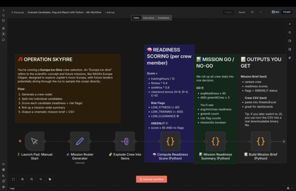Click text 'LOW_FITNESS (< 85)'
296x191 pixels.
pos(165,107)
